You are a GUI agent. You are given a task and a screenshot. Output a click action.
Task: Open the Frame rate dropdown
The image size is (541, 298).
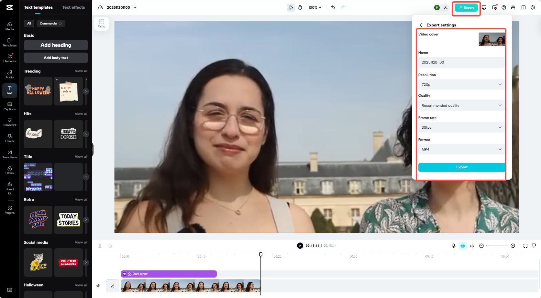coord(461,127)
